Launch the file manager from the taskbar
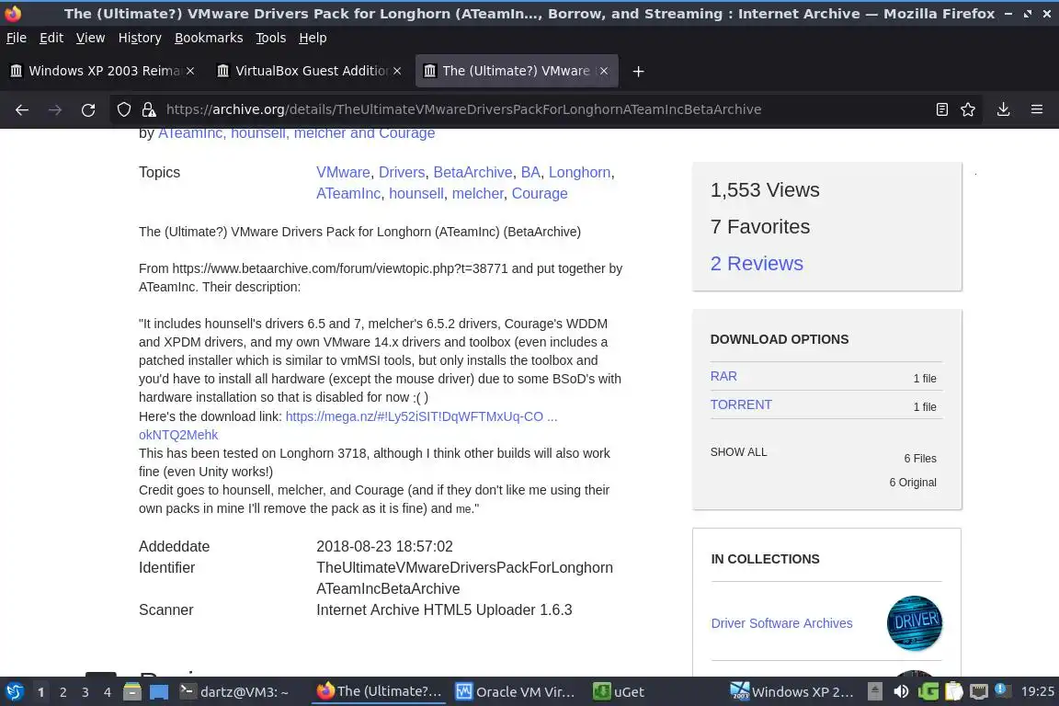Viewport: 1059px width, 706px height. click(132, 692)
